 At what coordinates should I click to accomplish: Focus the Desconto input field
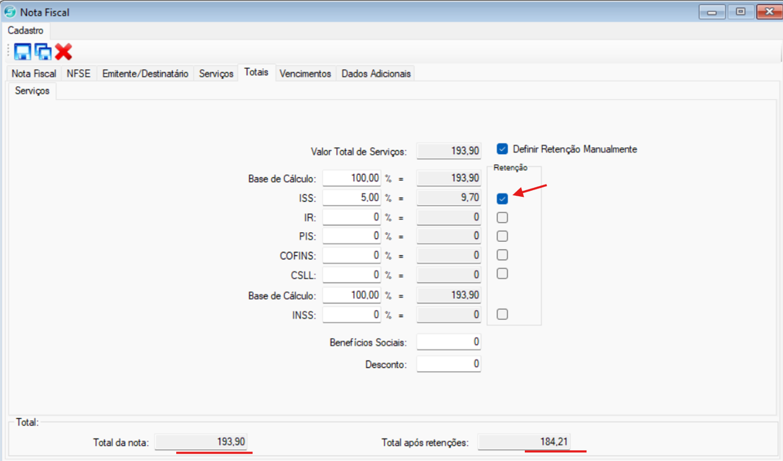pyautogui.click(x=448, y=364)
